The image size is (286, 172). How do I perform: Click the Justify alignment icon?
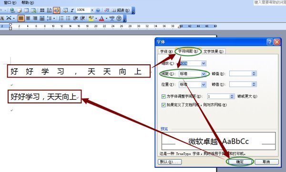[21, 18]
